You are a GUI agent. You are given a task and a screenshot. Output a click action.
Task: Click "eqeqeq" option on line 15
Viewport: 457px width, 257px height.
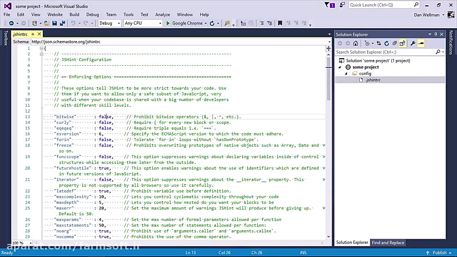(x=64, y=128)
